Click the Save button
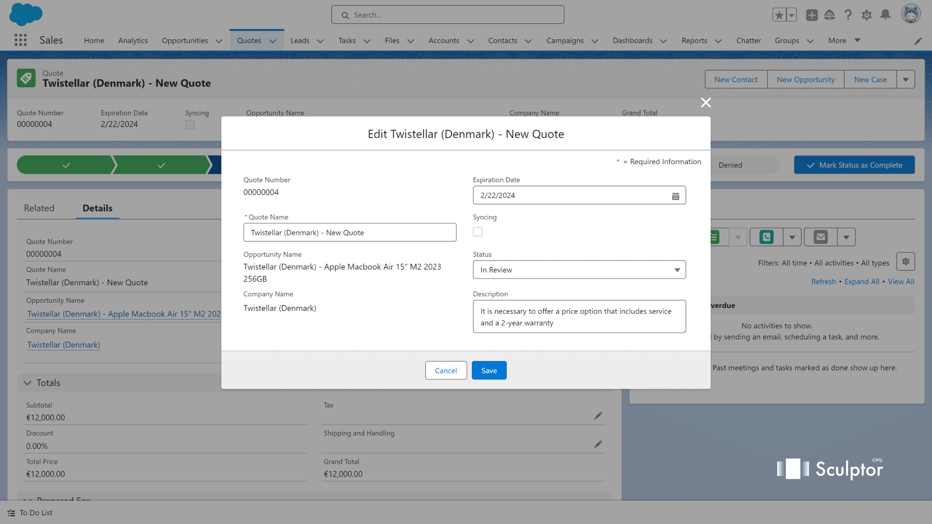Screen dimensions: 932x524 (489, 371)
